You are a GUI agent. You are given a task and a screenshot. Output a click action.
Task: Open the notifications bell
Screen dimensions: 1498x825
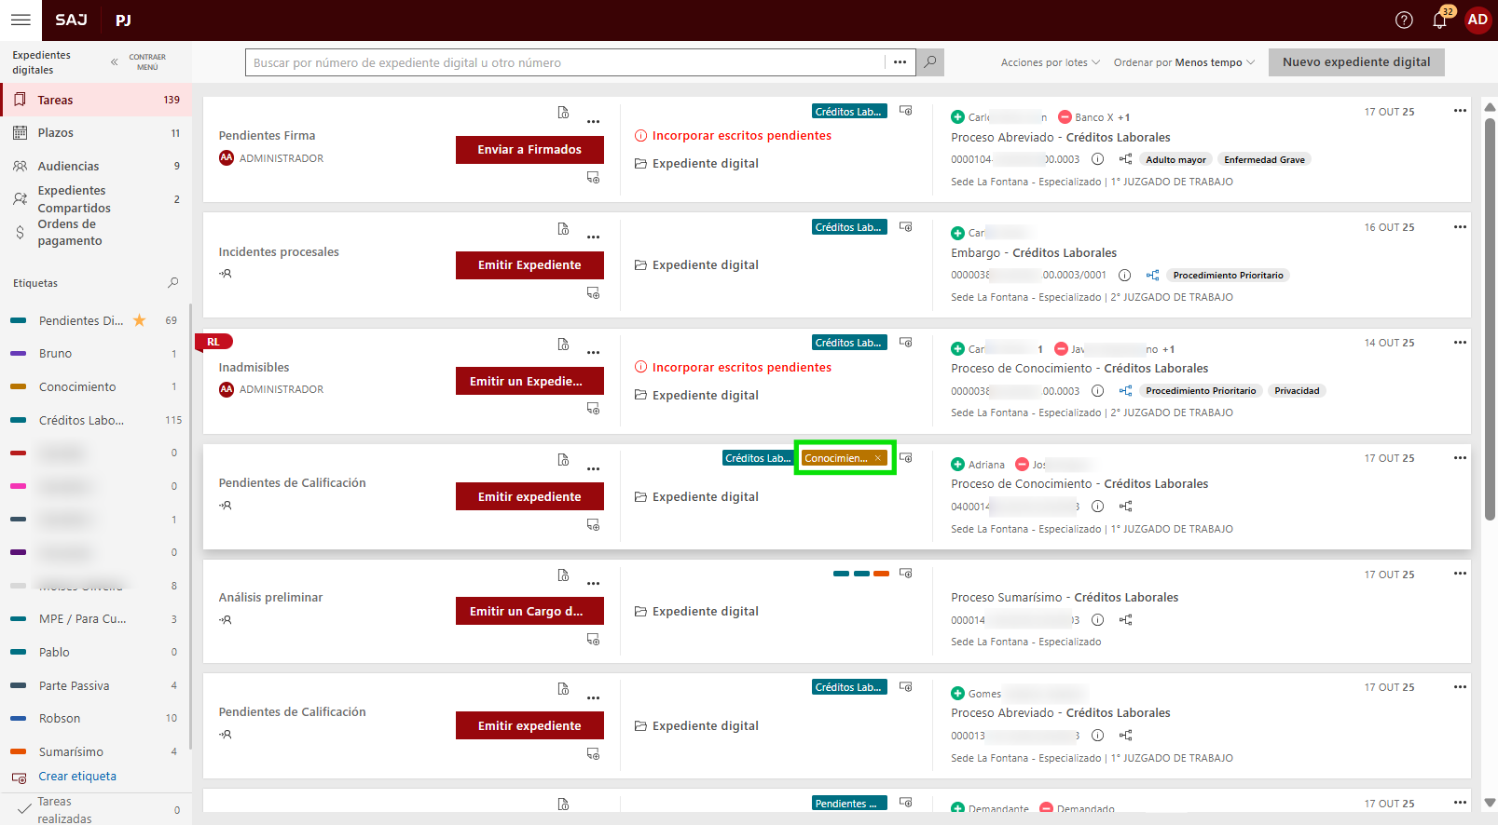pyautogui.click(x=1439, y=20)
